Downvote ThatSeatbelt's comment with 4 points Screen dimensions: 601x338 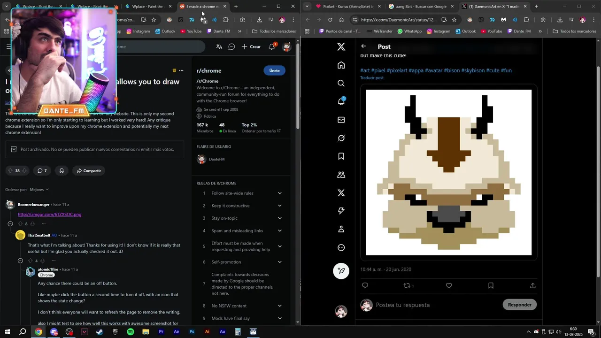click(42, 261)
